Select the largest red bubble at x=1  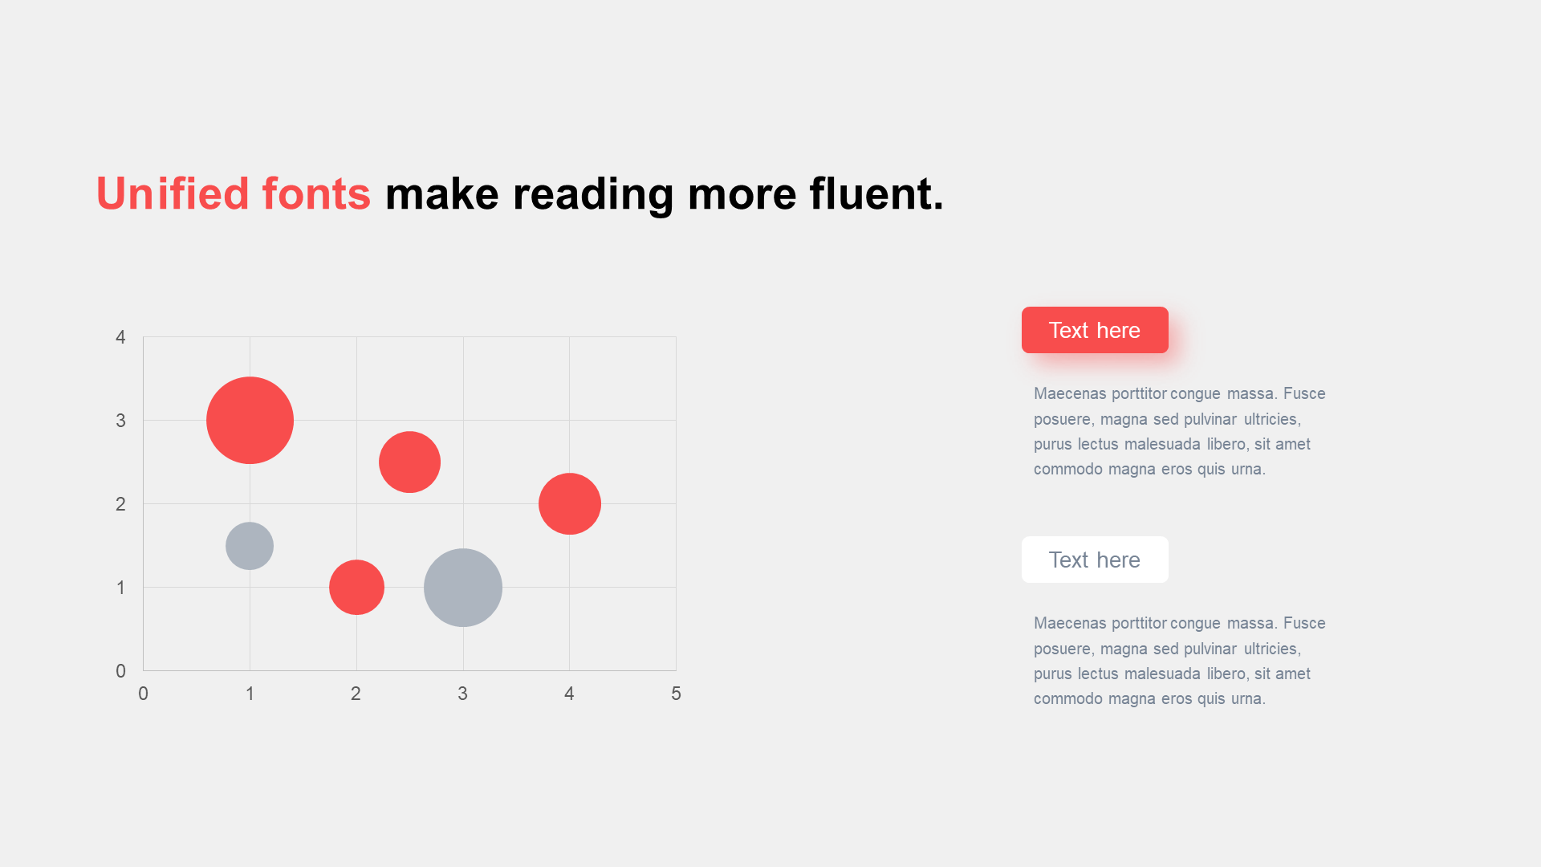[250, 420]
